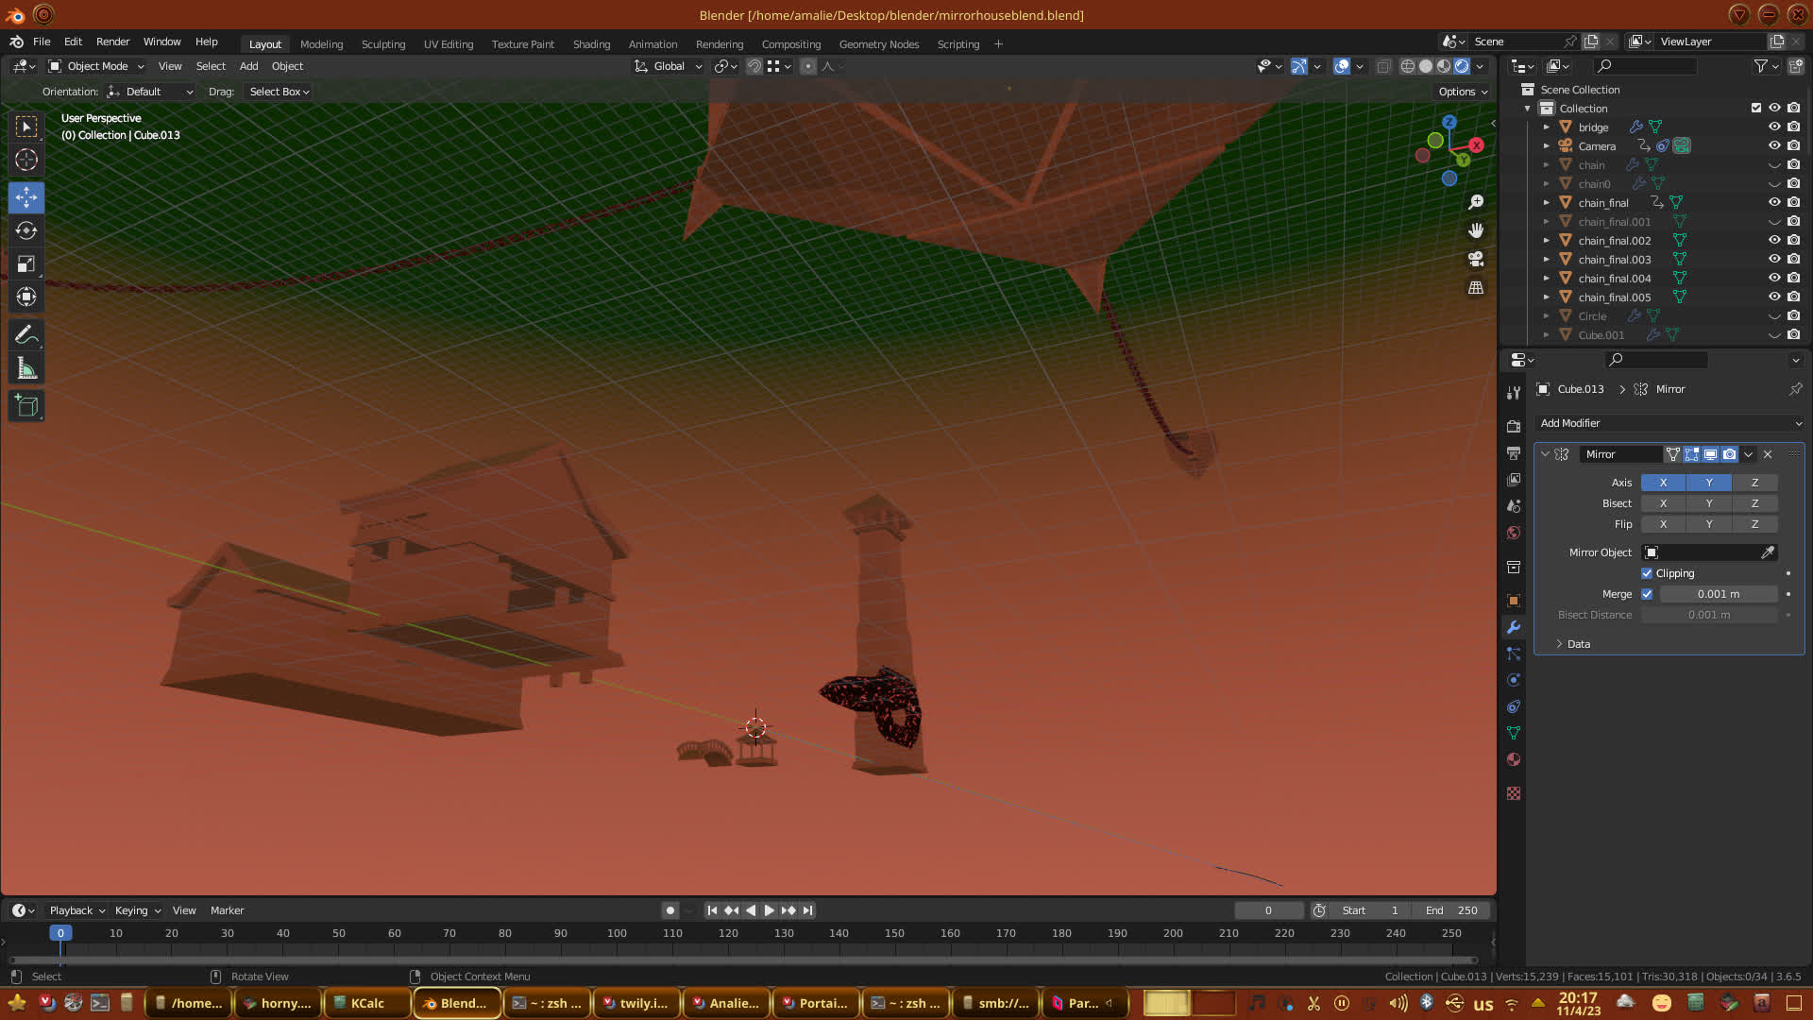Jump to the timeline end frame
Image resolution: width=1813 pixels, height=1020 pixels.
click(x=807, y=910)
